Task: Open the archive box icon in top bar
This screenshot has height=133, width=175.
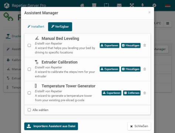Action: click(94, 5)
